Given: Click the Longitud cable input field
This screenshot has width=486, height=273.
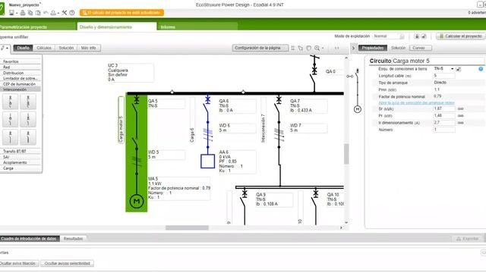Looking at the screenshot, I should click(443, 76).
